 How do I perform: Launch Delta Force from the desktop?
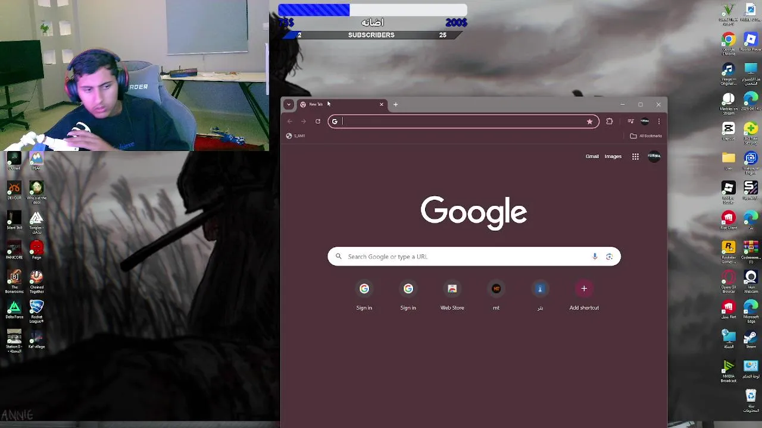pos(14,310)
